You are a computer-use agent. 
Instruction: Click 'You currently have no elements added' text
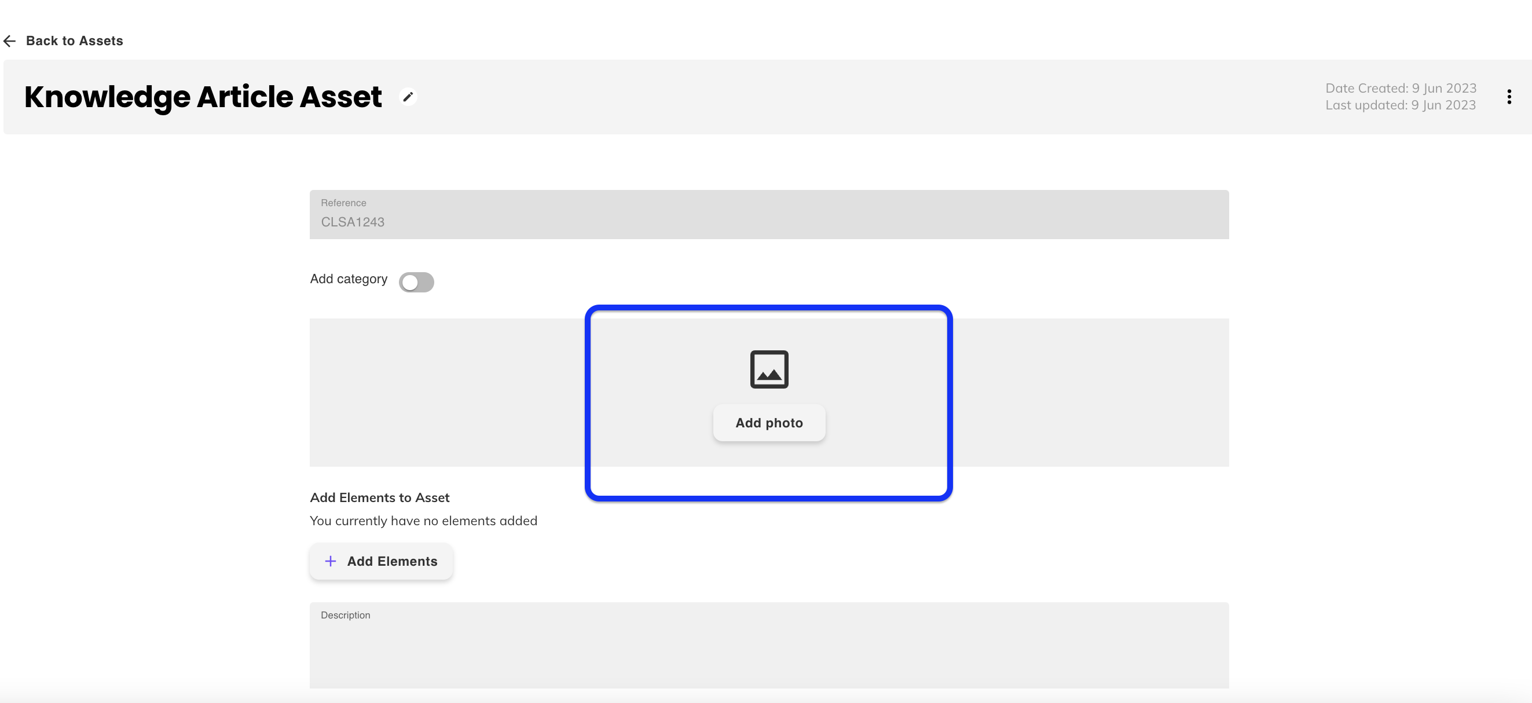(423, 521)
